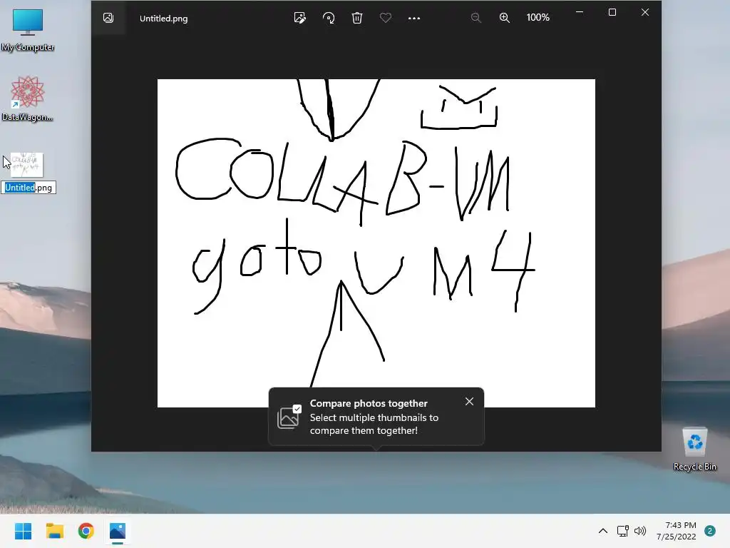Open the See more ellipsis menu

click(x=414, y=18)
